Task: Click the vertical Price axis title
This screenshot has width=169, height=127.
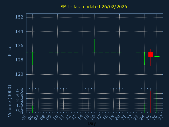Action: (10, 51)
